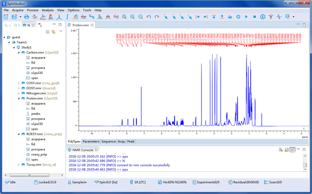Click the He:60% N2:60% status indicator
This screenshot has height=194, width=312.
point(172,182)
